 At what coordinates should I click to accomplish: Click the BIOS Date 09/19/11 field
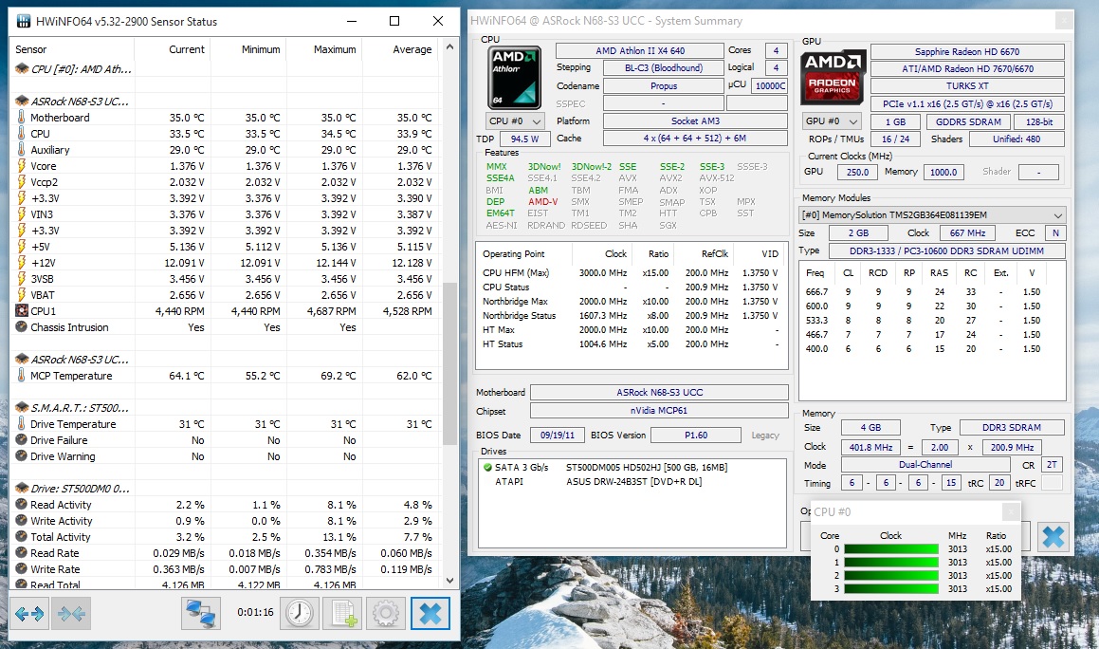coord(558,435)
